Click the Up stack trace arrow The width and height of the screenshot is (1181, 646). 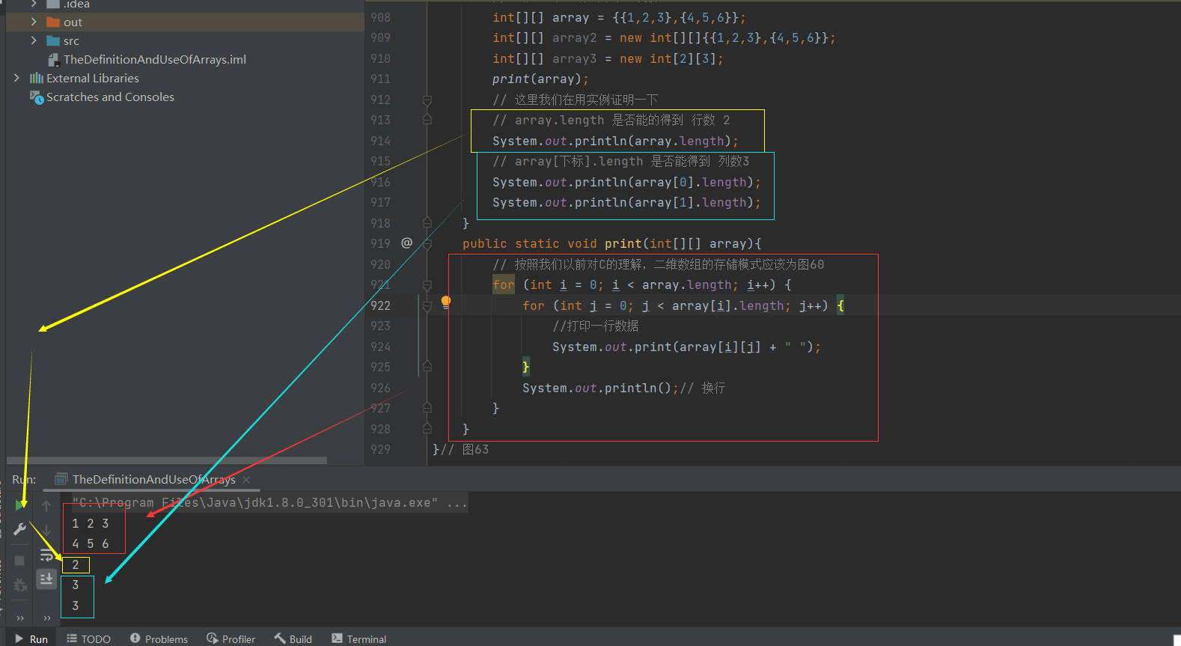click(46, 506)
